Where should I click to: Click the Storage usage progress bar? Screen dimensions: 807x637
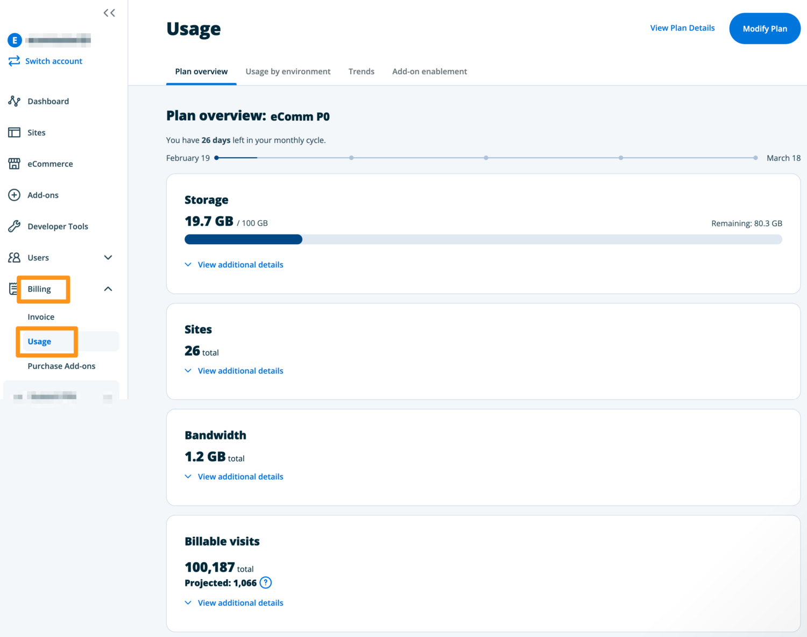483,239
